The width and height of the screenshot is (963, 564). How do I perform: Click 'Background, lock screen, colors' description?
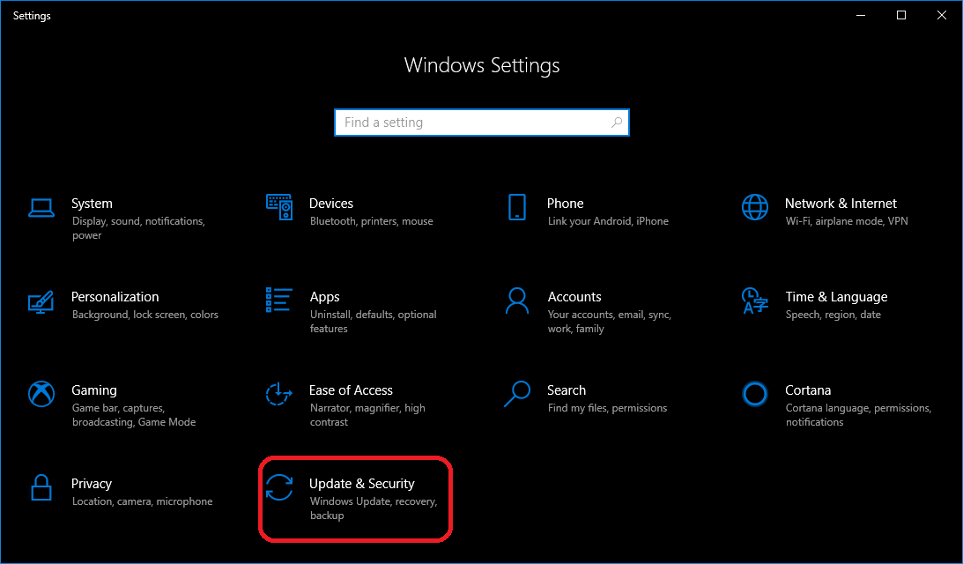[145, 315]
